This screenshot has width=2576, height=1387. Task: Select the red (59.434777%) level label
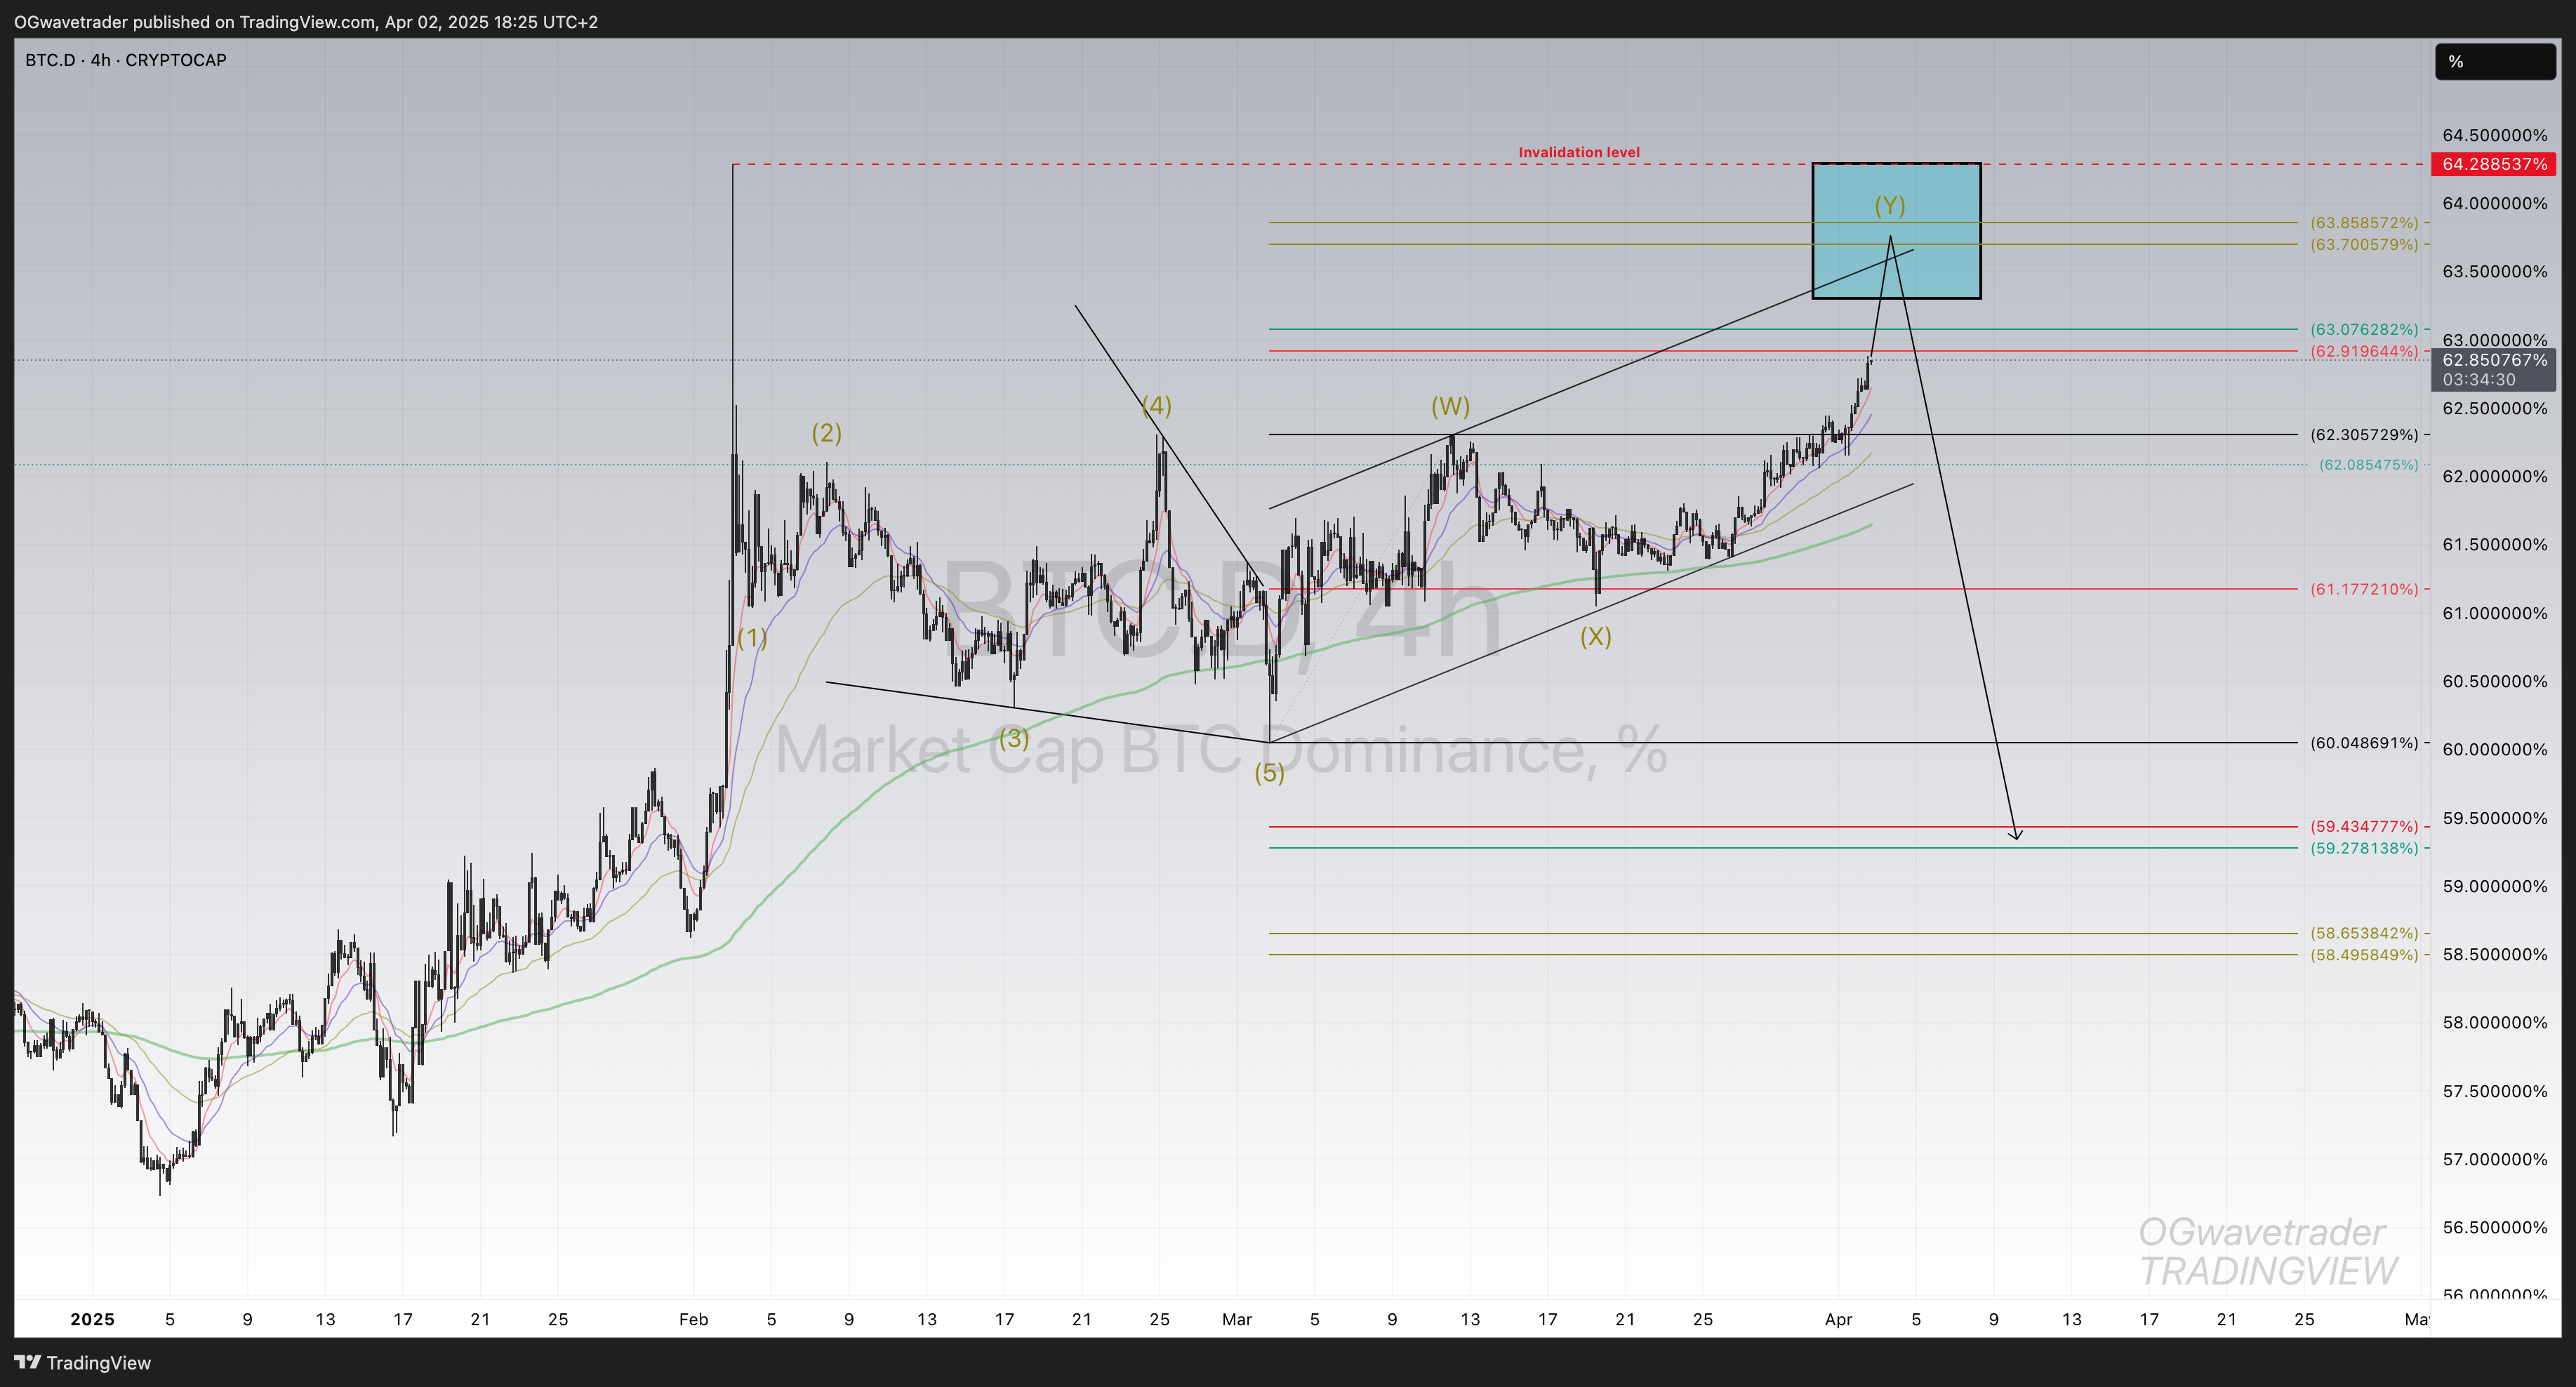click(x=2364, y=826)
